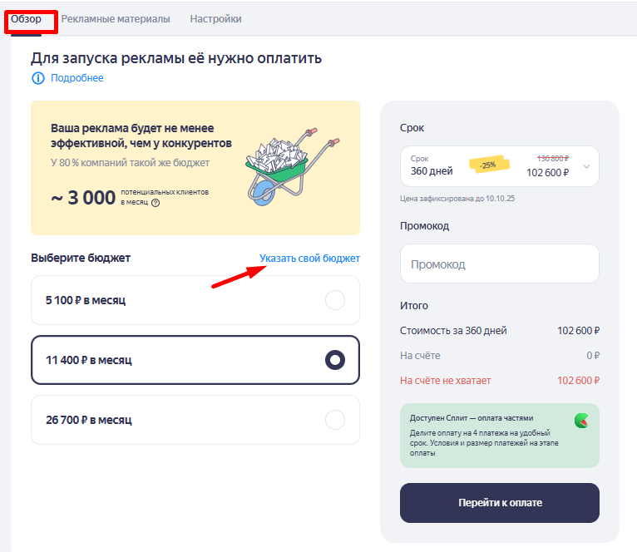
Task: Go to the Настройки tab
Action: tap(215, 18)
